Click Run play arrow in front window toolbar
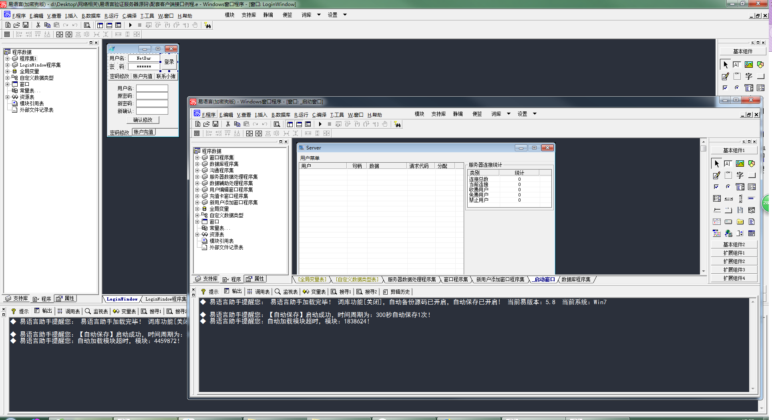772x420 pixels. click(320, 124)
